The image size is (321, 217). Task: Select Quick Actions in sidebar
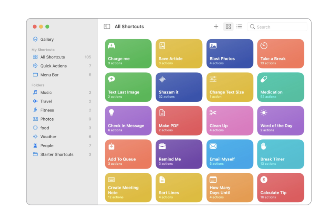pyautogui.click(x=53, y=66)
